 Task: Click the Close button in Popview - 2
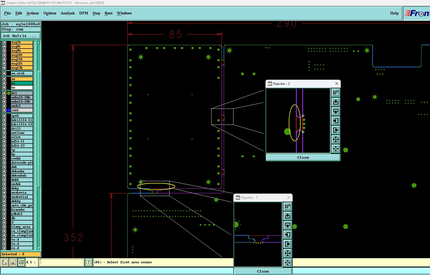[x=303, y=157]
